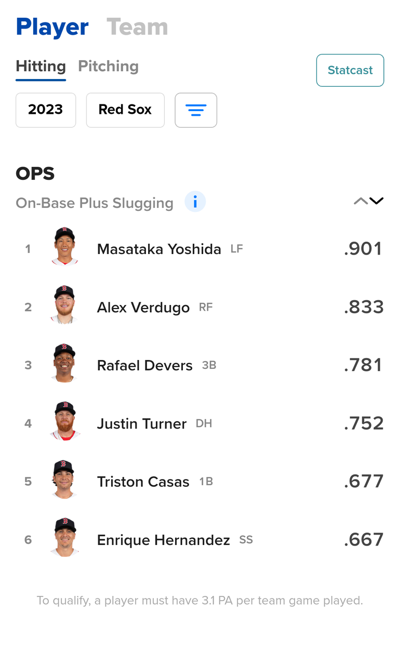Image resolution: width=399 pixels, height=665 pixels.
Task: Select next stat with down chevron
Action: coord(376,201)
